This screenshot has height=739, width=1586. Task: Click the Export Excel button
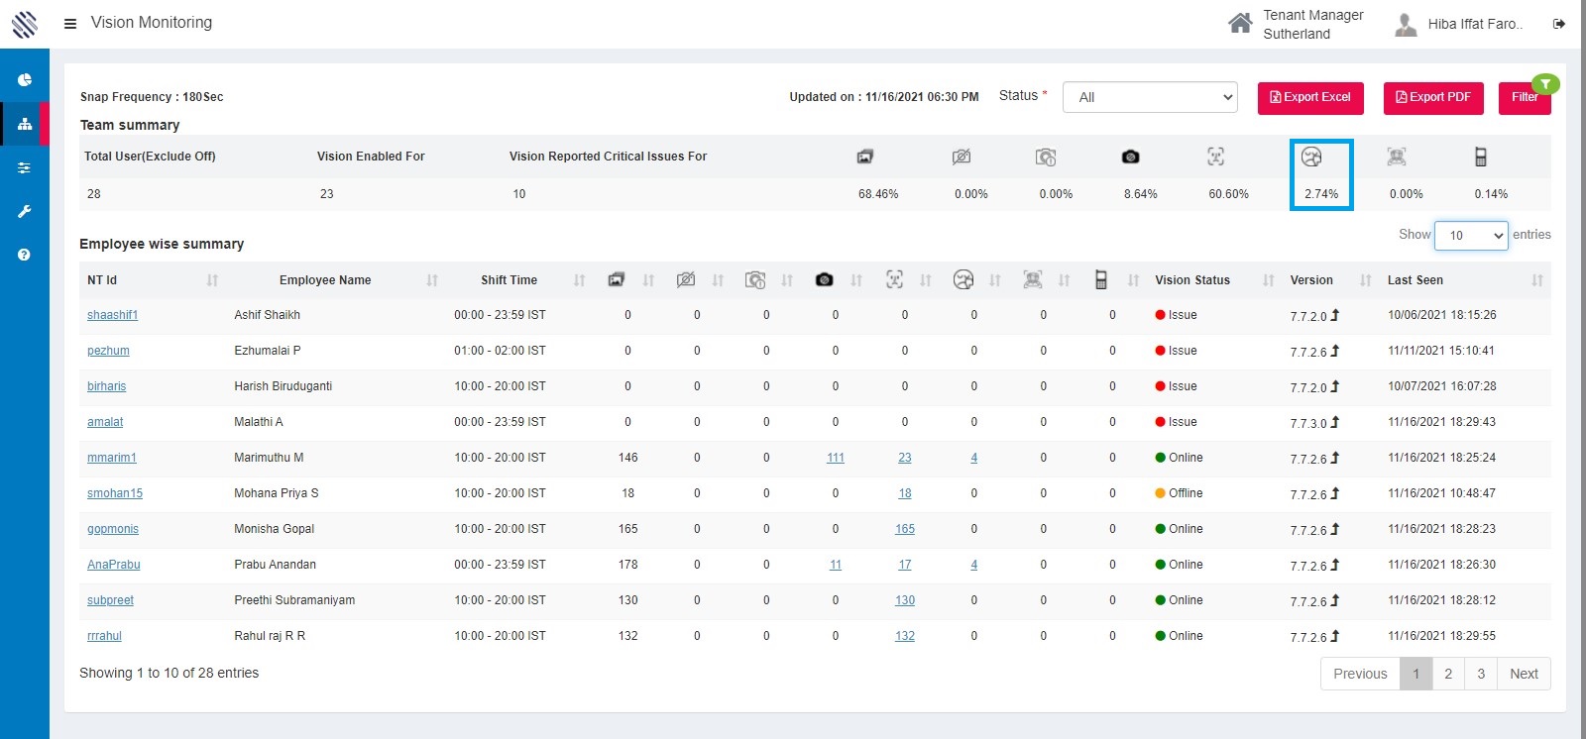[1310, 97]
